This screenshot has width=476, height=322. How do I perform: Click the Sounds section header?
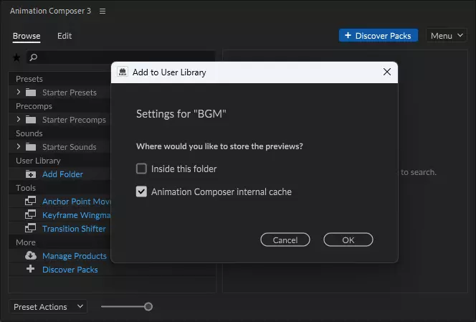29,133
